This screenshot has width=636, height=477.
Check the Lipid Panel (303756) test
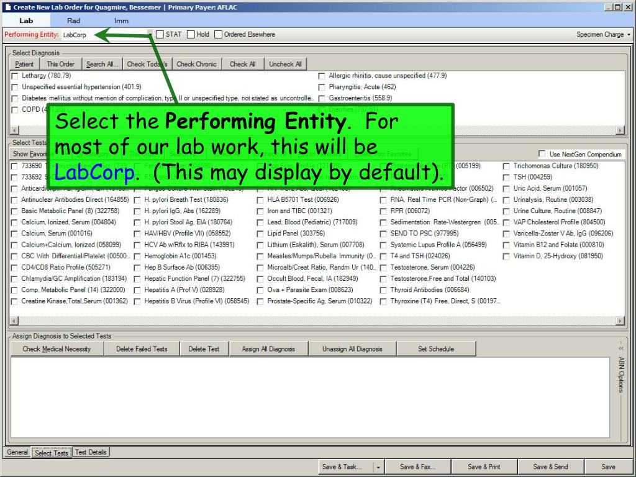click(x=260, y=234)
